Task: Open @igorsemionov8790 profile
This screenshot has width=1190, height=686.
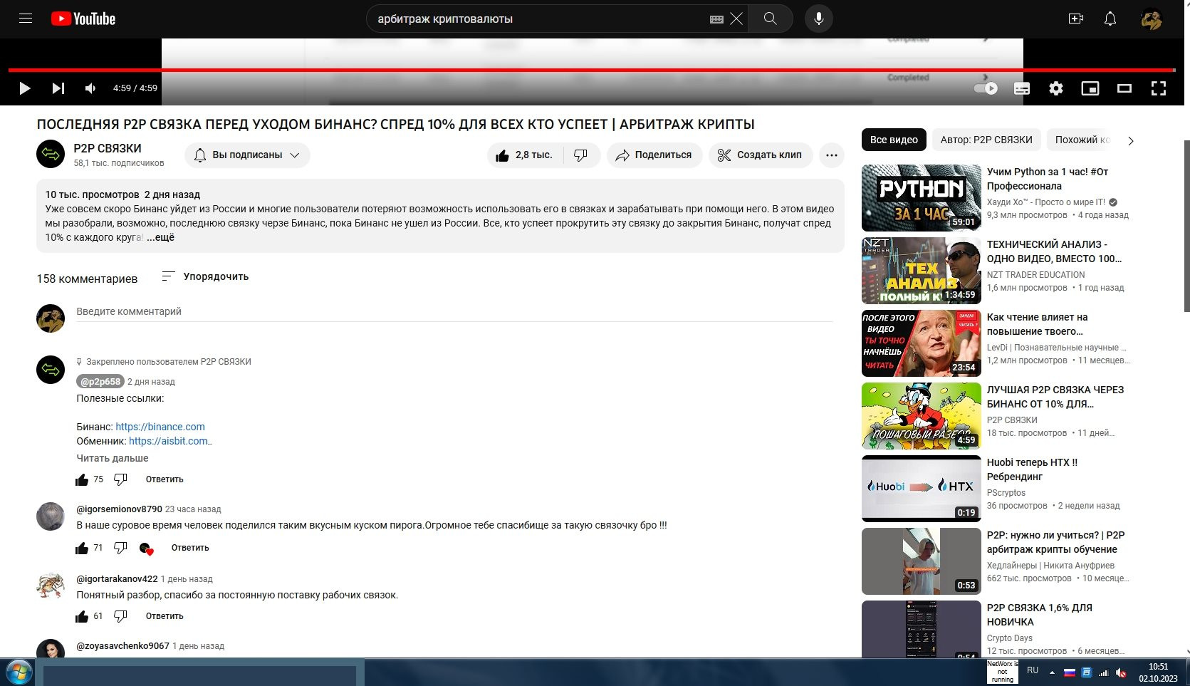Action: pyautogui.click(x=119, y=509)
